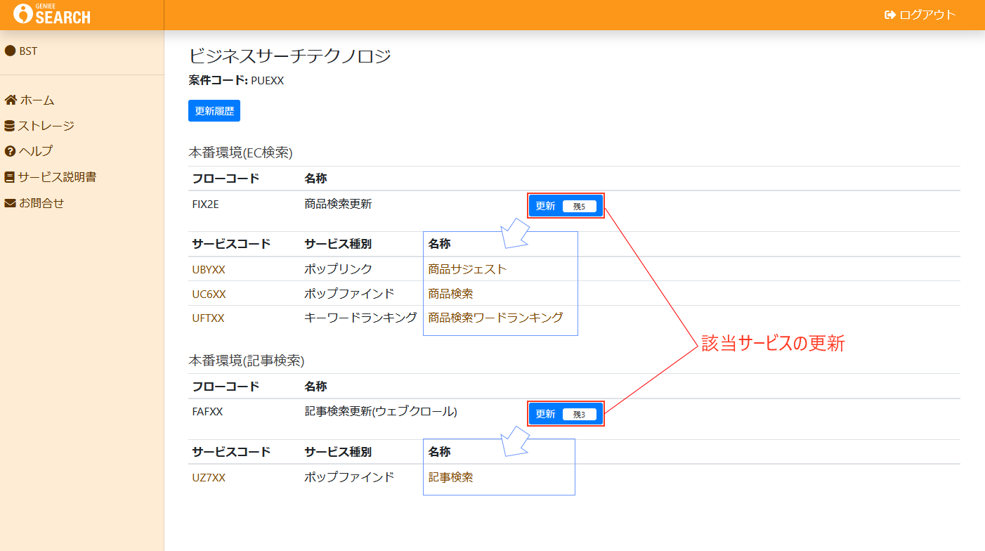Screen dimensions: 985x551
Task: Select the BST account entry
Action: [21, 51]
